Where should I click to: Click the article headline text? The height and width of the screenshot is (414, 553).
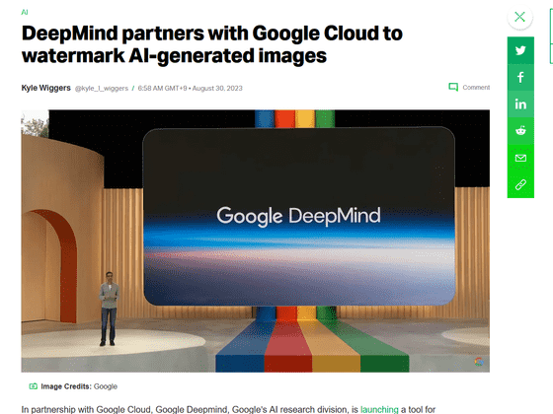(x=212, y=44)
